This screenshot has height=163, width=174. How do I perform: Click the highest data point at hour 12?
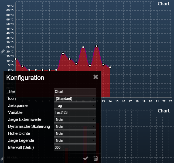coord(97,46)
